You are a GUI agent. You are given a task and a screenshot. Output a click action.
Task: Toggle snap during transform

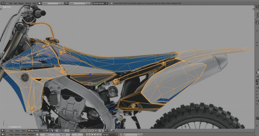(103, 130)
